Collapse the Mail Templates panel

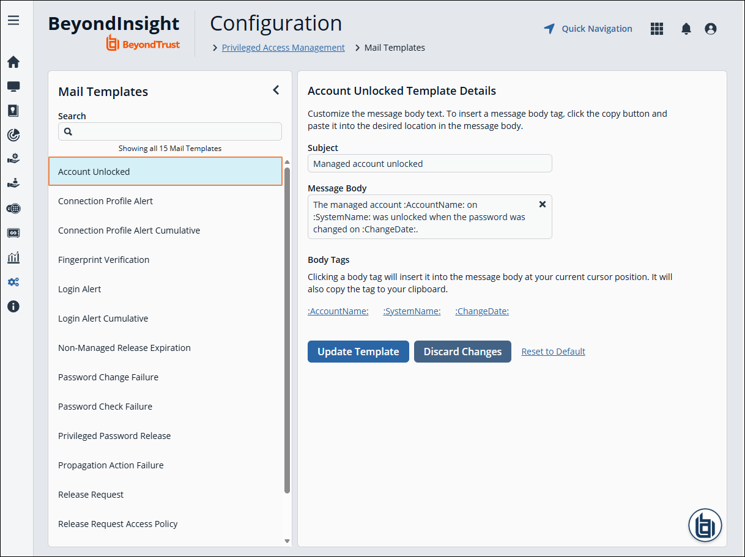(276, 90)
